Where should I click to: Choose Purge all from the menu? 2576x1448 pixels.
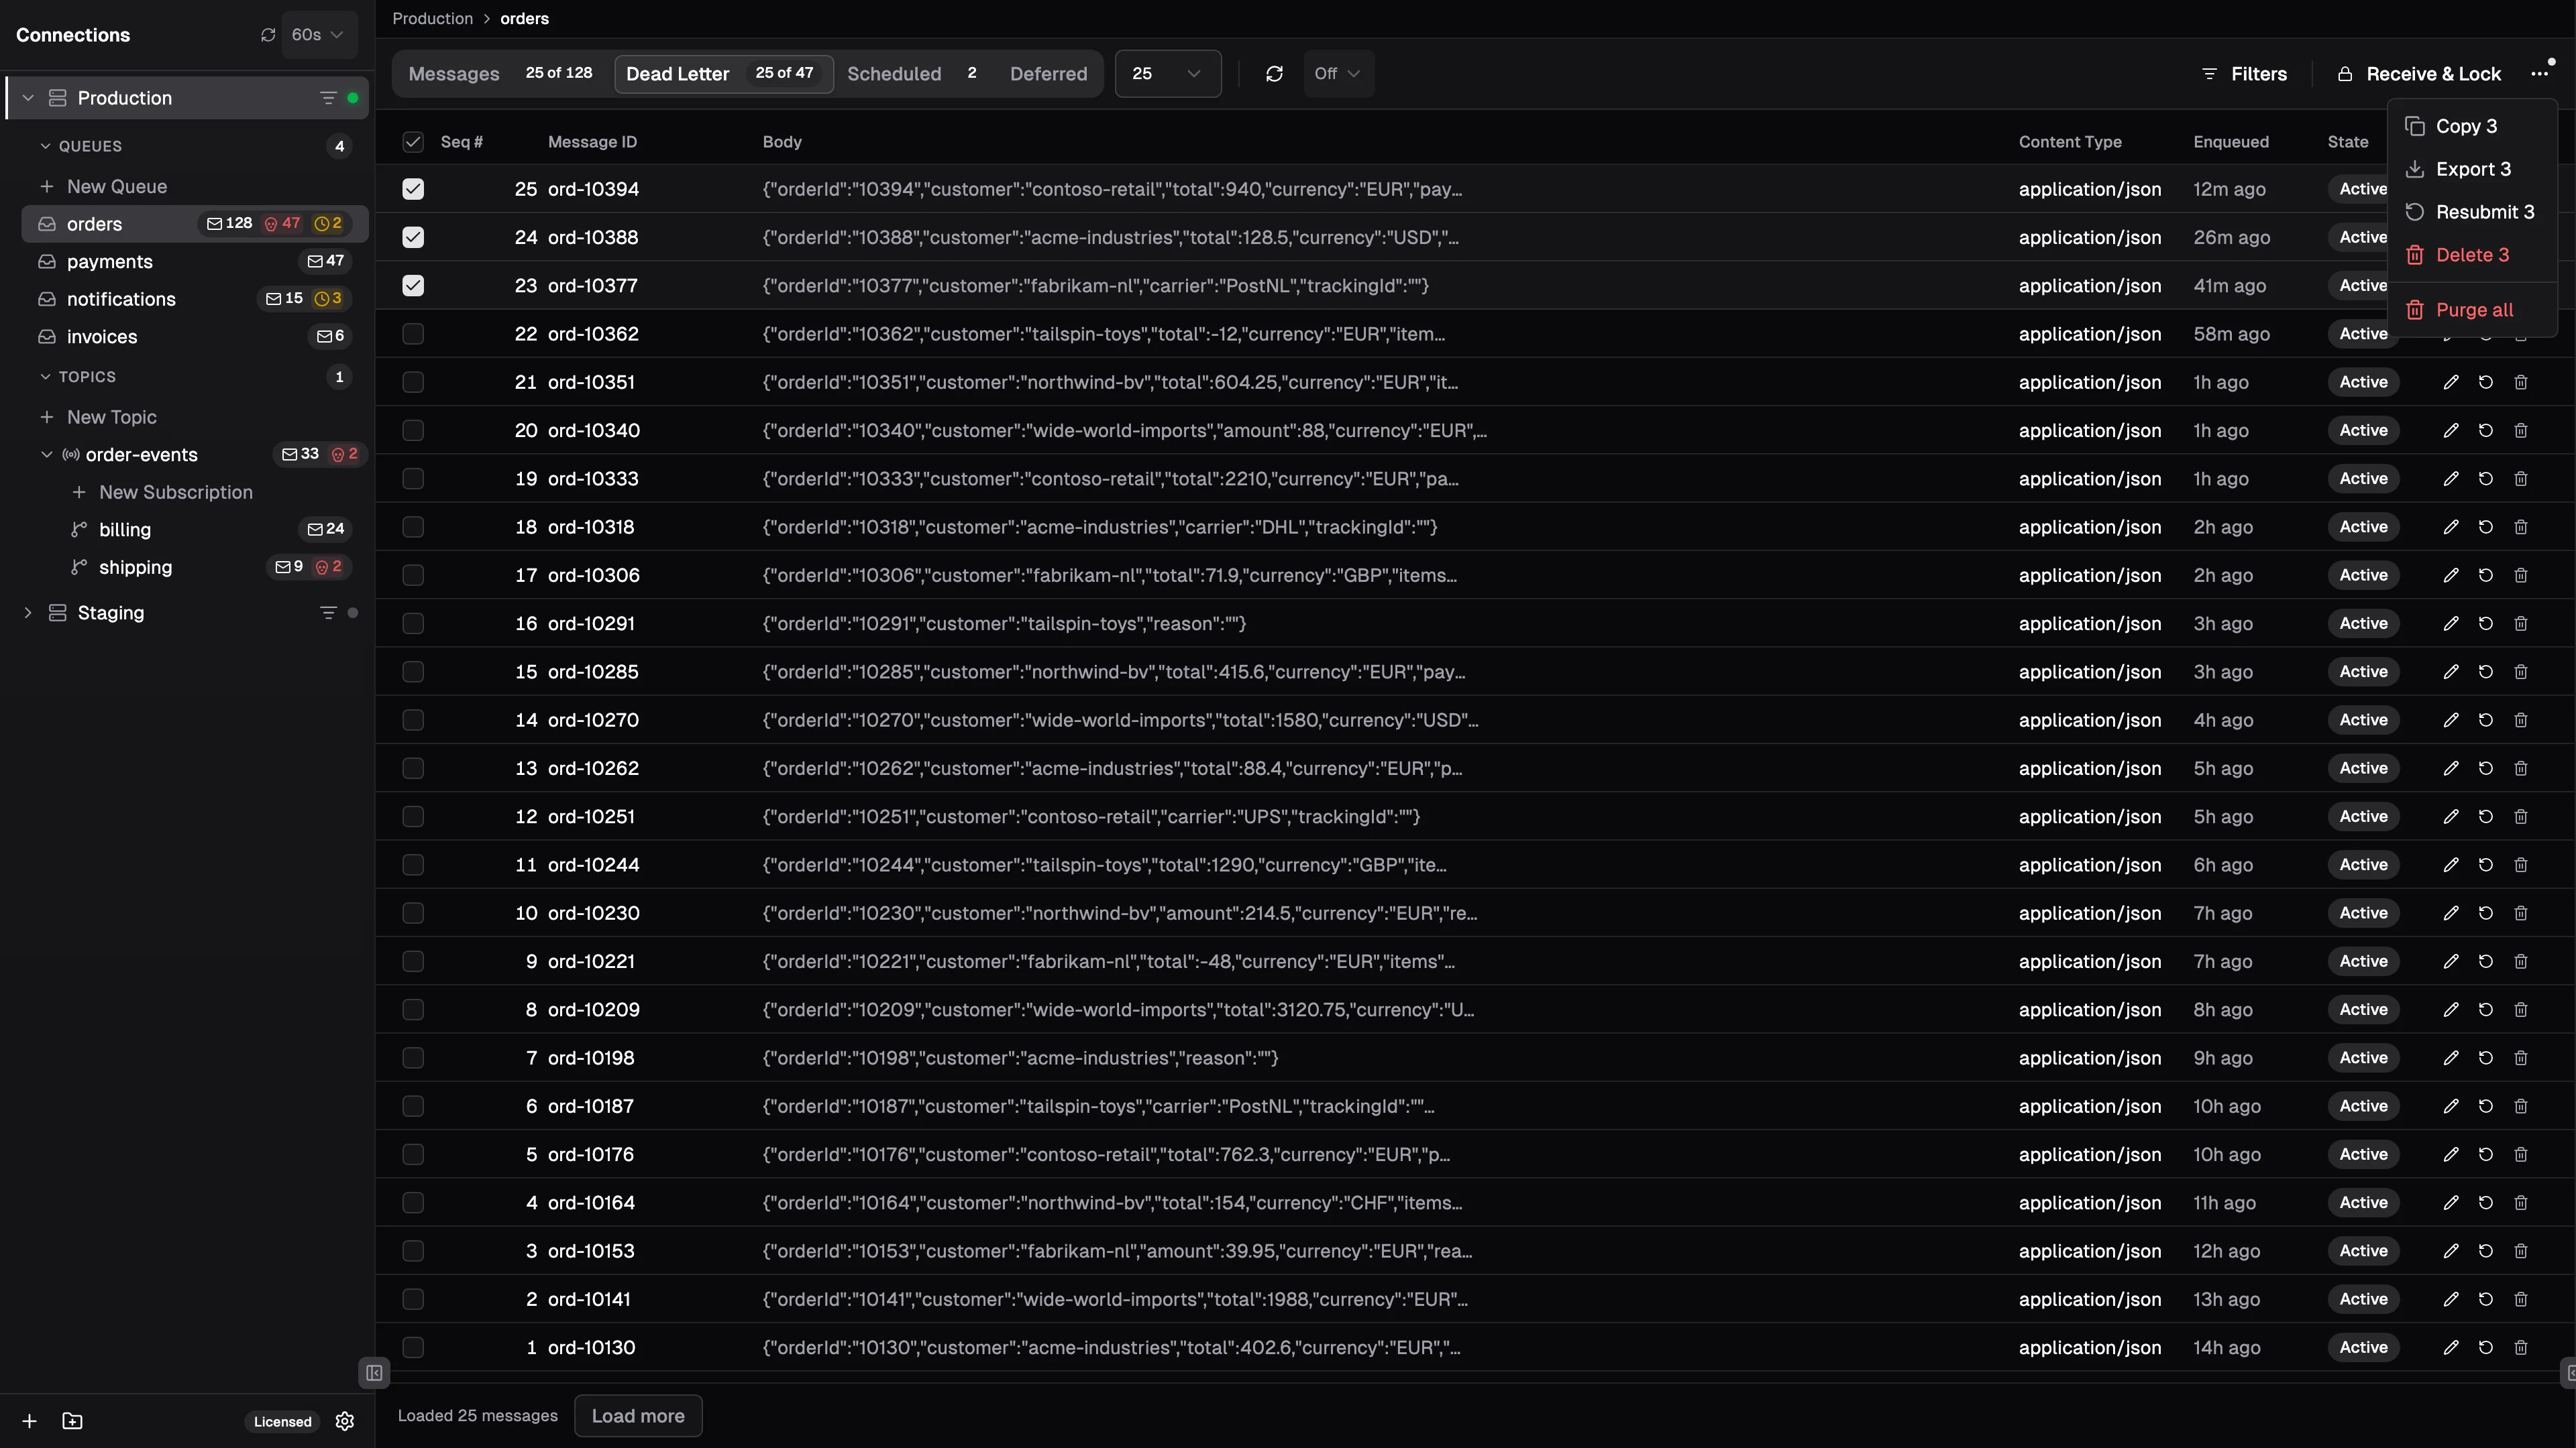coord(2472,310)
